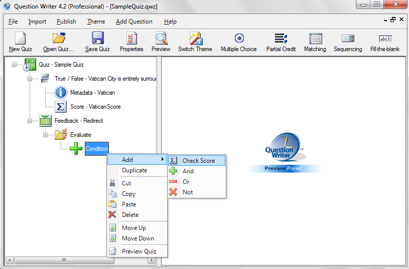Click the Save Quiz floppy icon
409x269 pixels.
click(97, 38)
